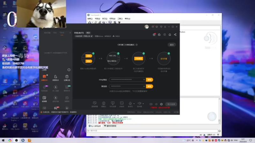Open the Windows Start menu
The image size is (255, 143).
[3, 140]
